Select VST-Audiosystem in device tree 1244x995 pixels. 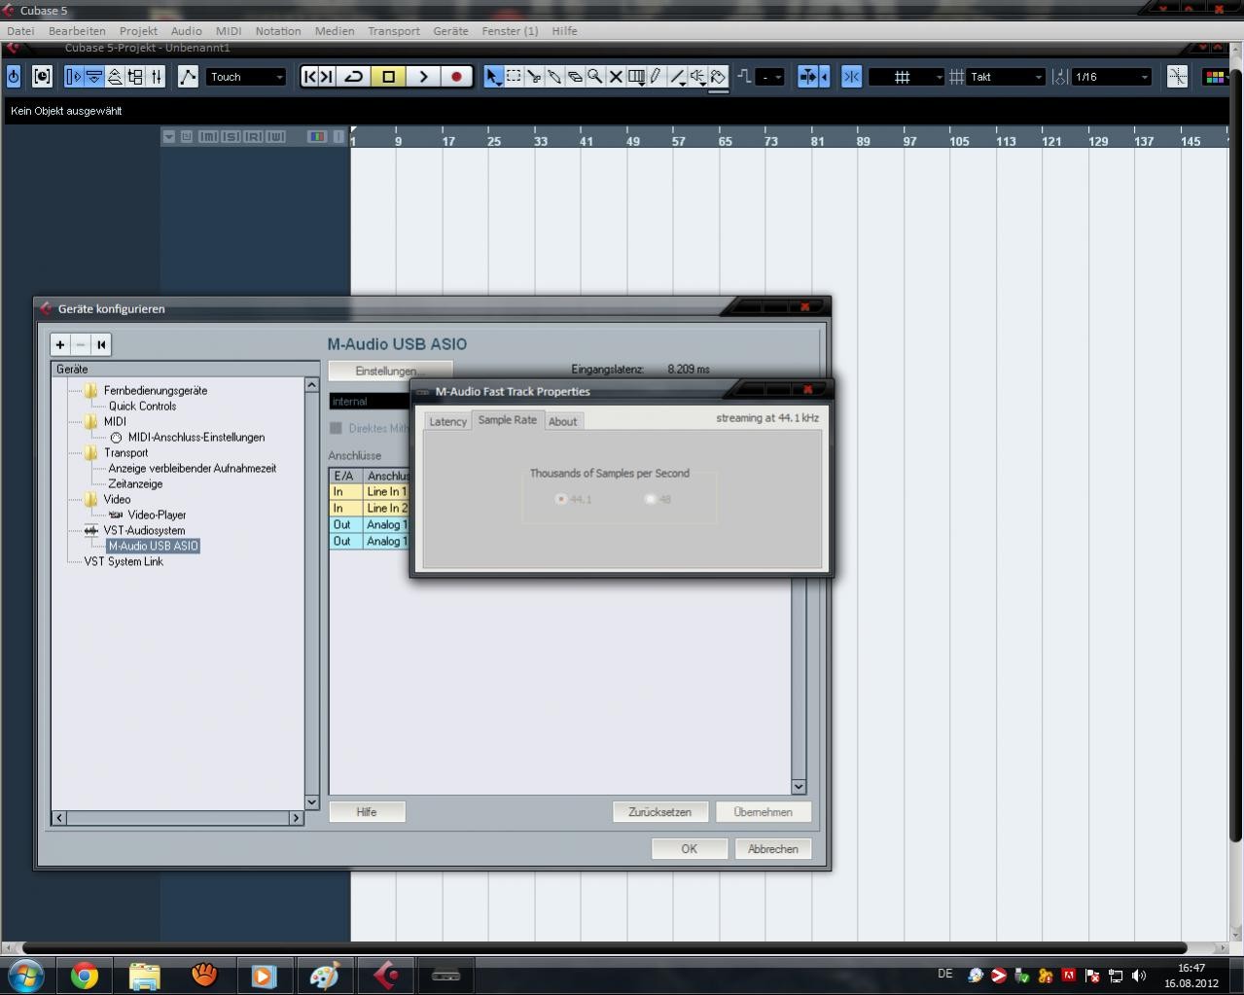(144, 530)
